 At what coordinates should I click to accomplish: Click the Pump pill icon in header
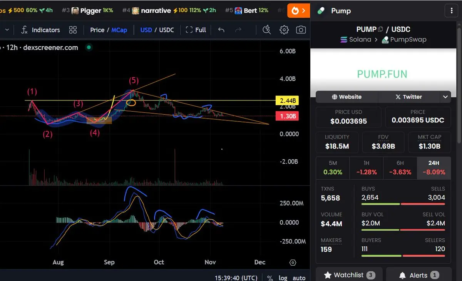321,10
